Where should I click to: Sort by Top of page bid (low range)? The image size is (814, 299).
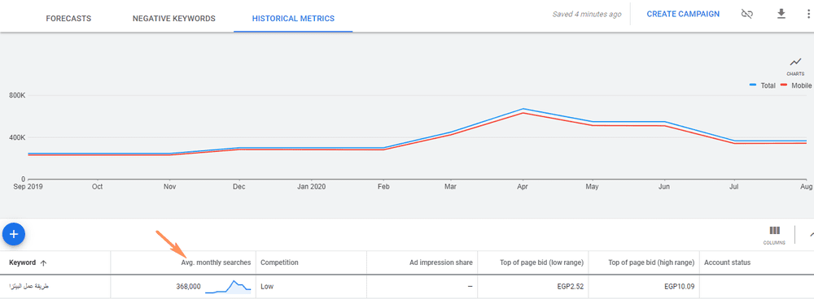(544, 262)
